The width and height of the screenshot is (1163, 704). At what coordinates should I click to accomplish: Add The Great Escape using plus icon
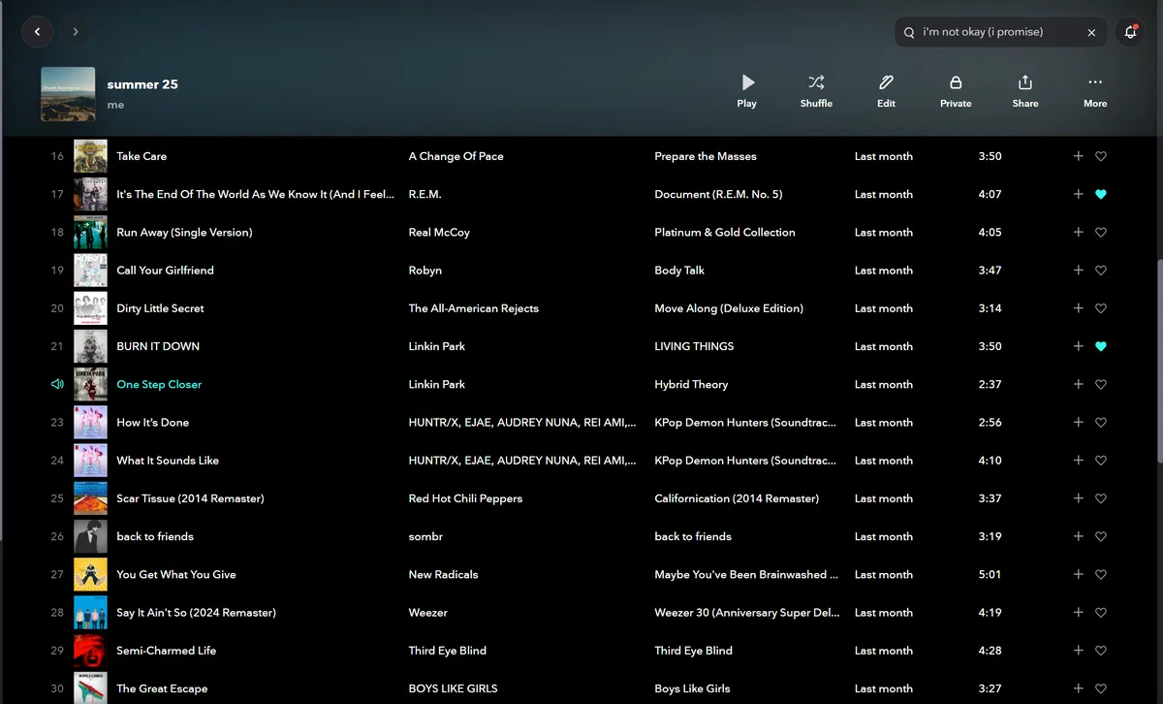tap(1078, 688)
